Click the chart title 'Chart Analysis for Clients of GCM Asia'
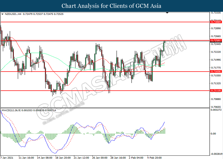 pyautogui.click(x=111, y=6)
